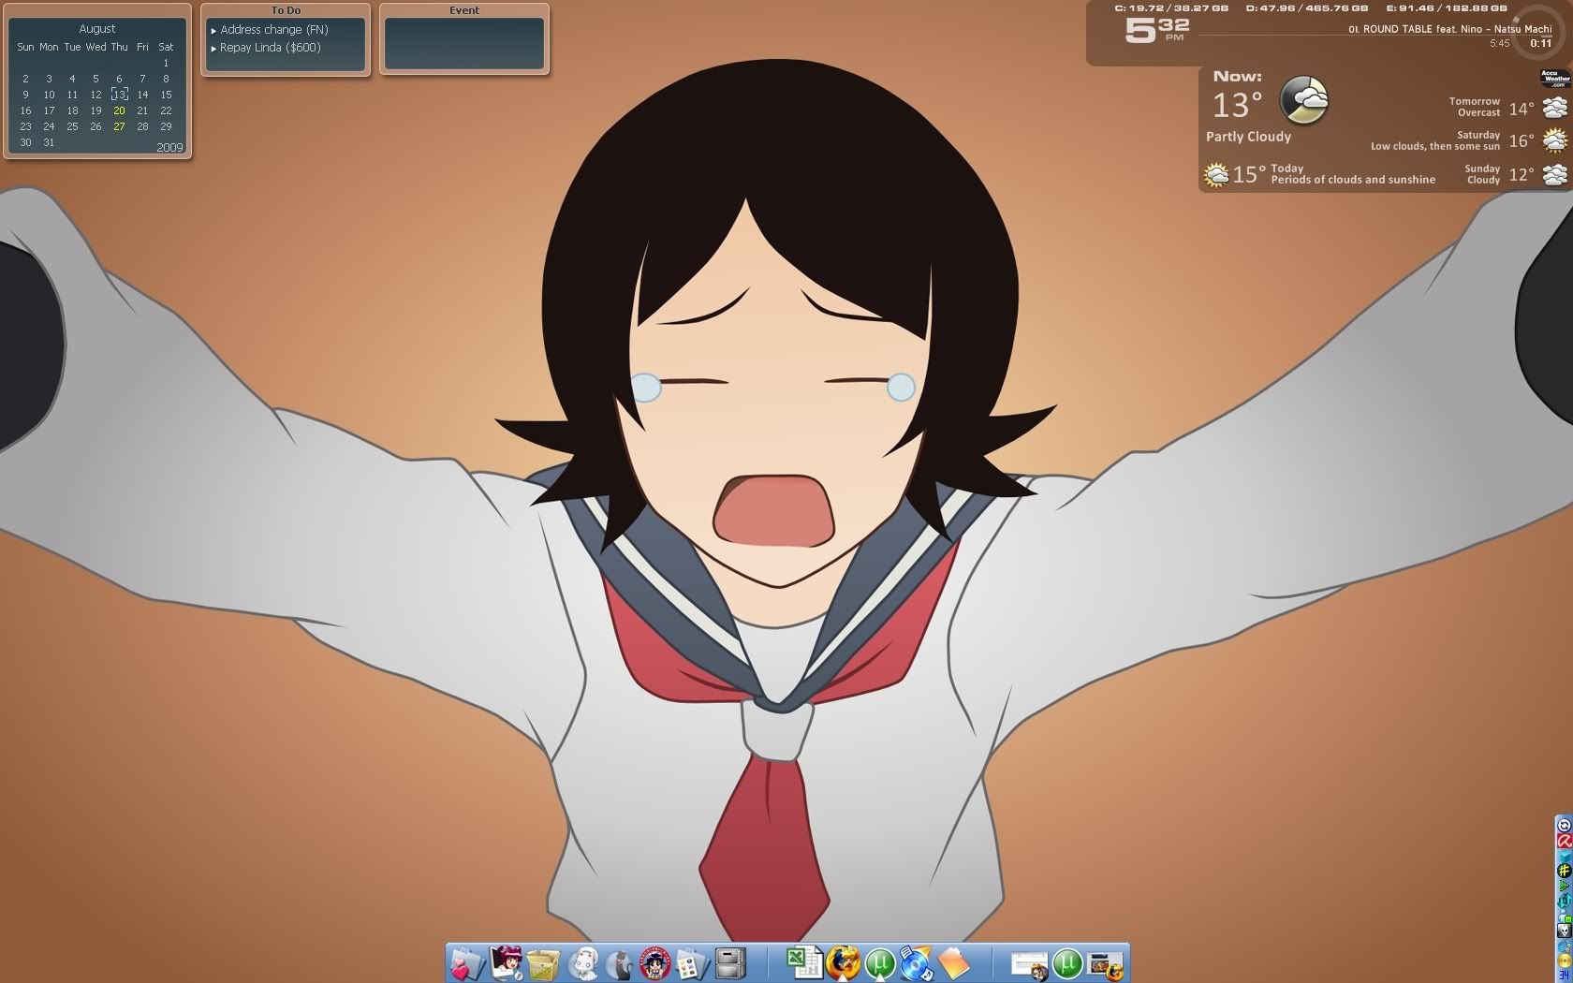Image resolution: width=1573 pixels, height=983 pixels.
Task: Open the heart folder in the dock
Action: pyautogui.click(x=466, y=963)
